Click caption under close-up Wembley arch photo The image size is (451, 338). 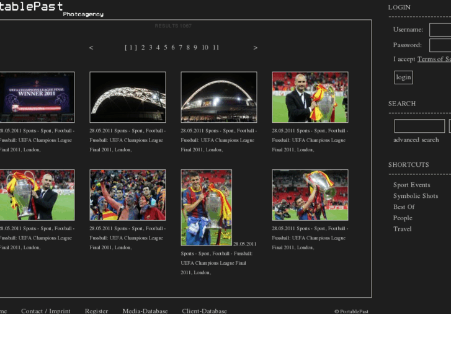127,140
